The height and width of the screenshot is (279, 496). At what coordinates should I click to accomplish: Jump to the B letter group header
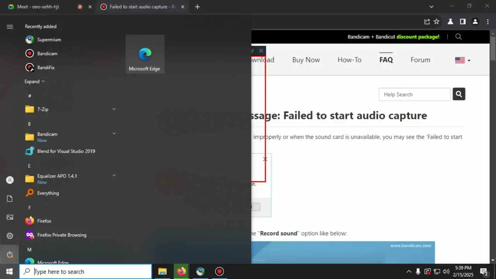pos(29,124)
